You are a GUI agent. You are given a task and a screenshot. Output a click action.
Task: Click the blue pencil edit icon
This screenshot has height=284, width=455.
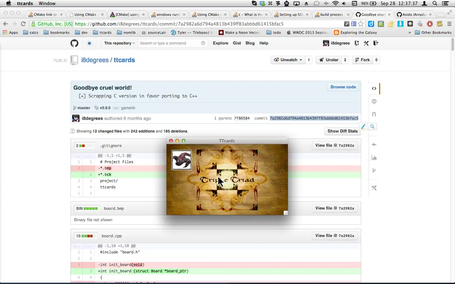363,127
